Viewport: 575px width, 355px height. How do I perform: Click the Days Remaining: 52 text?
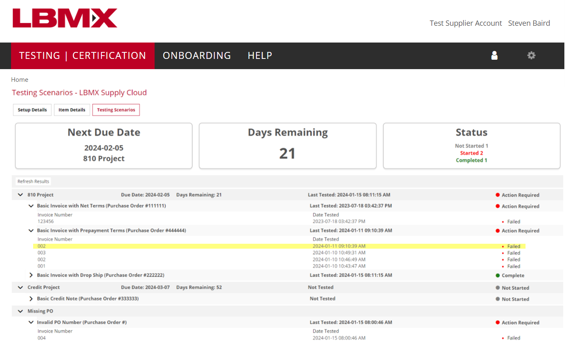(199, 287)
